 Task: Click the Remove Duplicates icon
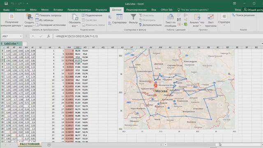coord(179,20)
